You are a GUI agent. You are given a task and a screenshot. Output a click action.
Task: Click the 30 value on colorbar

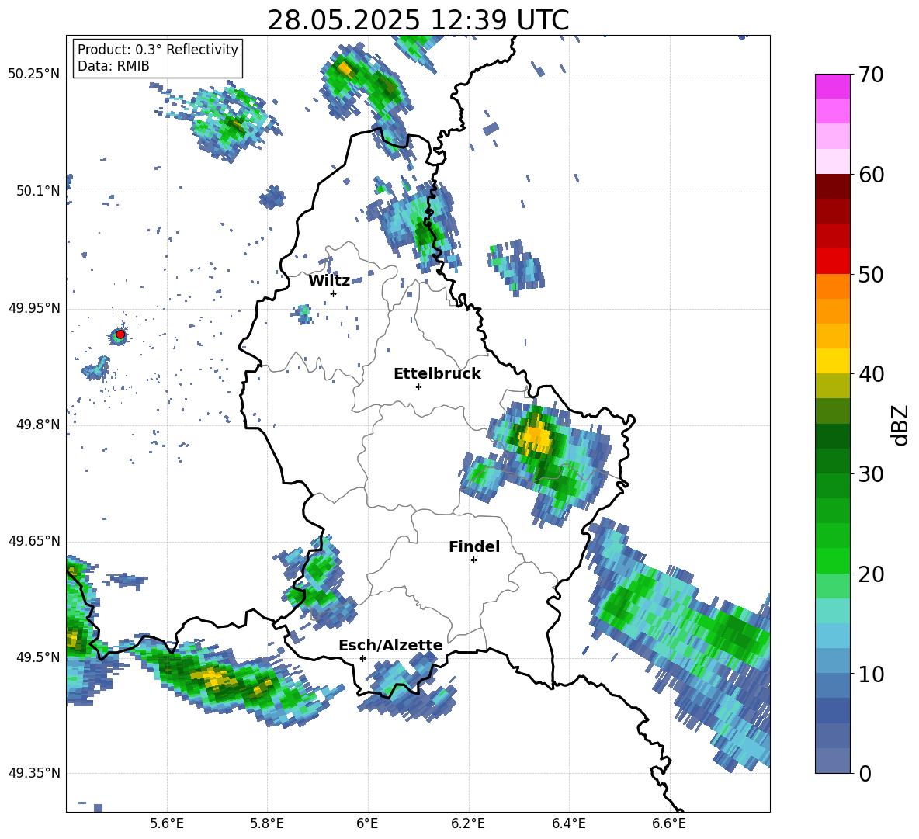coord(870,474)
